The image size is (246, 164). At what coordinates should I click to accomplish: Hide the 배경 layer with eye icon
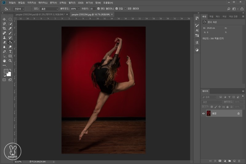203,113
